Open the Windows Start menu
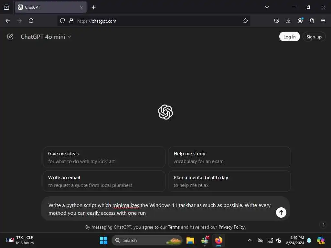 click(104, 240)
